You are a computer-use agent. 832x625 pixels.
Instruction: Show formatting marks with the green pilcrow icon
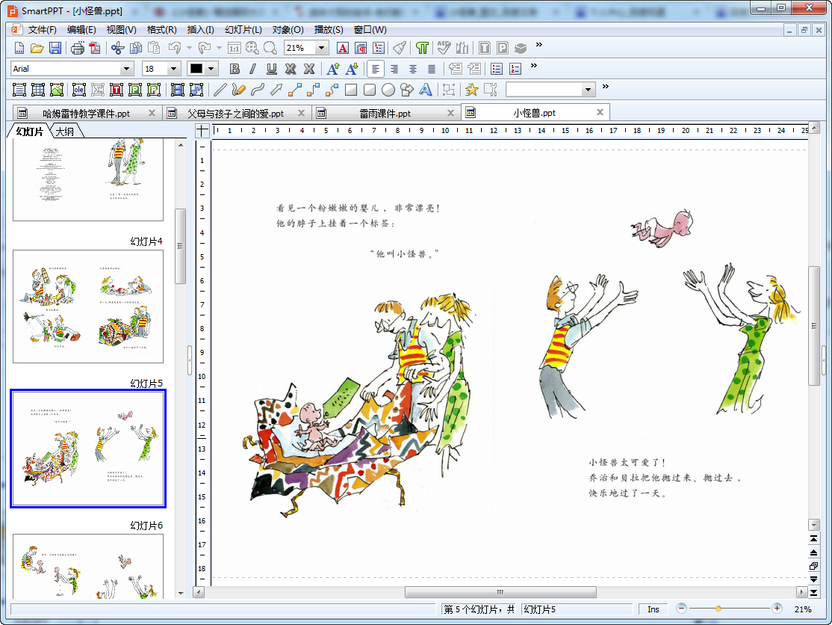pos(422,49)
